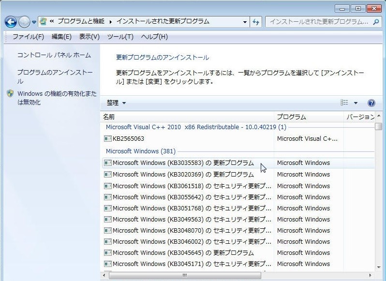Screen dimensions: 386x281
Task: Click the horizontal scrollbar thumb
Action: [x=185, y=275]
